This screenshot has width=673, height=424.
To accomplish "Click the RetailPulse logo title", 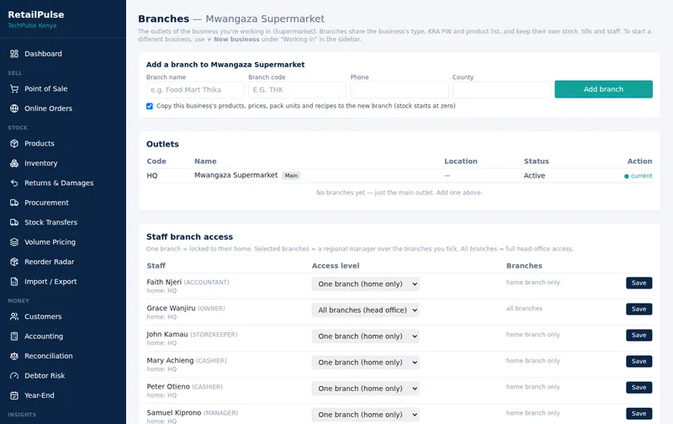I will click(36, 14).
